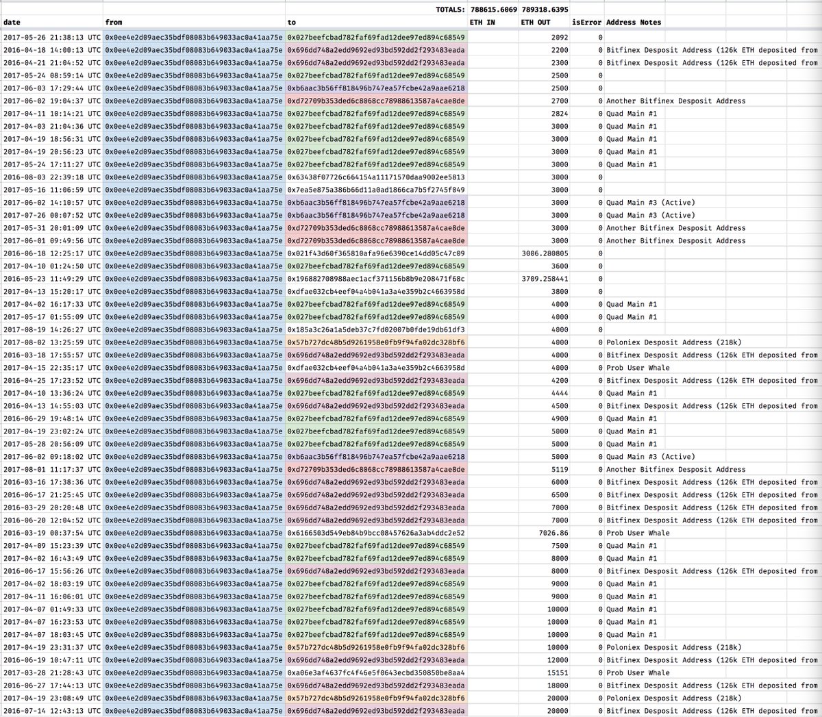Select the 'to' column header cell
The height and width of the screenshot is (717, 822).
click(x=376, y=23)
